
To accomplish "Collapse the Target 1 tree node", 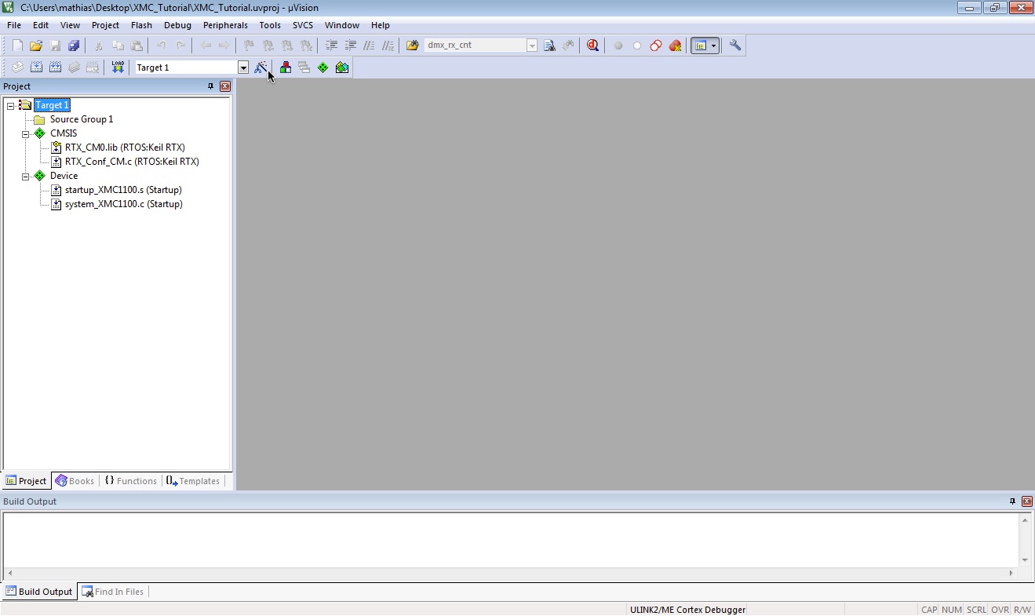I will [10, 105].
